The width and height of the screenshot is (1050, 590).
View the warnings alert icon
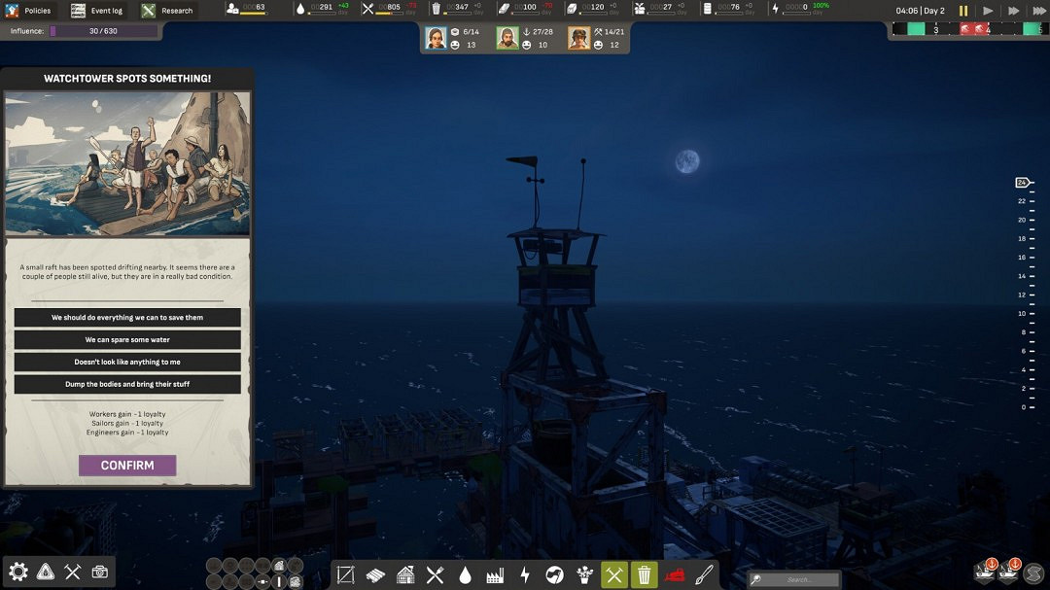[45, 573]
